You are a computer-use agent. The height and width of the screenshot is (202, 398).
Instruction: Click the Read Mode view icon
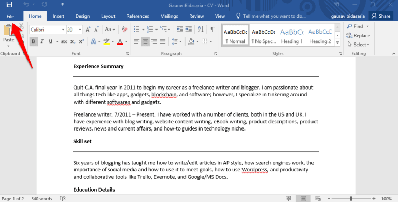point(288,199)
